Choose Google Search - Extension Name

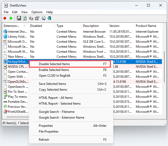click(x=71, y=118)
